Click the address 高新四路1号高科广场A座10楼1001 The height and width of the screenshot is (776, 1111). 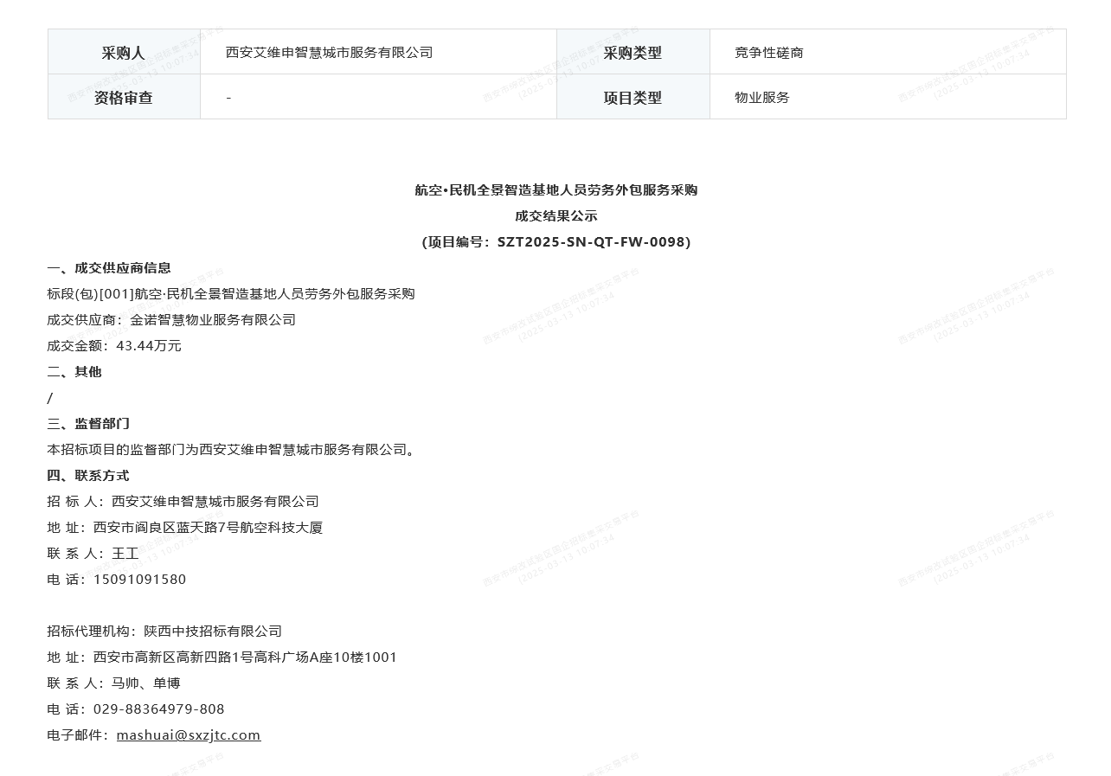(245, 657)
